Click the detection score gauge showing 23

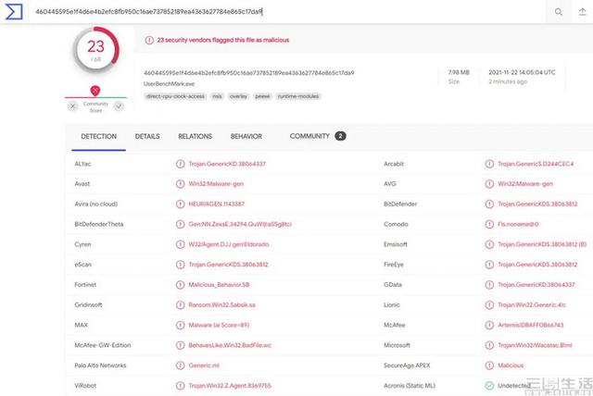tap(95, 49)
